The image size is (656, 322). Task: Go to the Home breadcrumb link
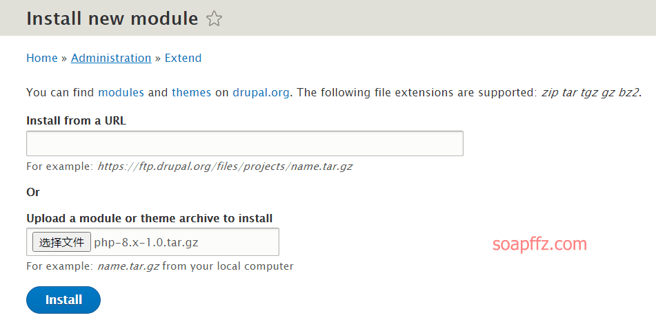42,58
